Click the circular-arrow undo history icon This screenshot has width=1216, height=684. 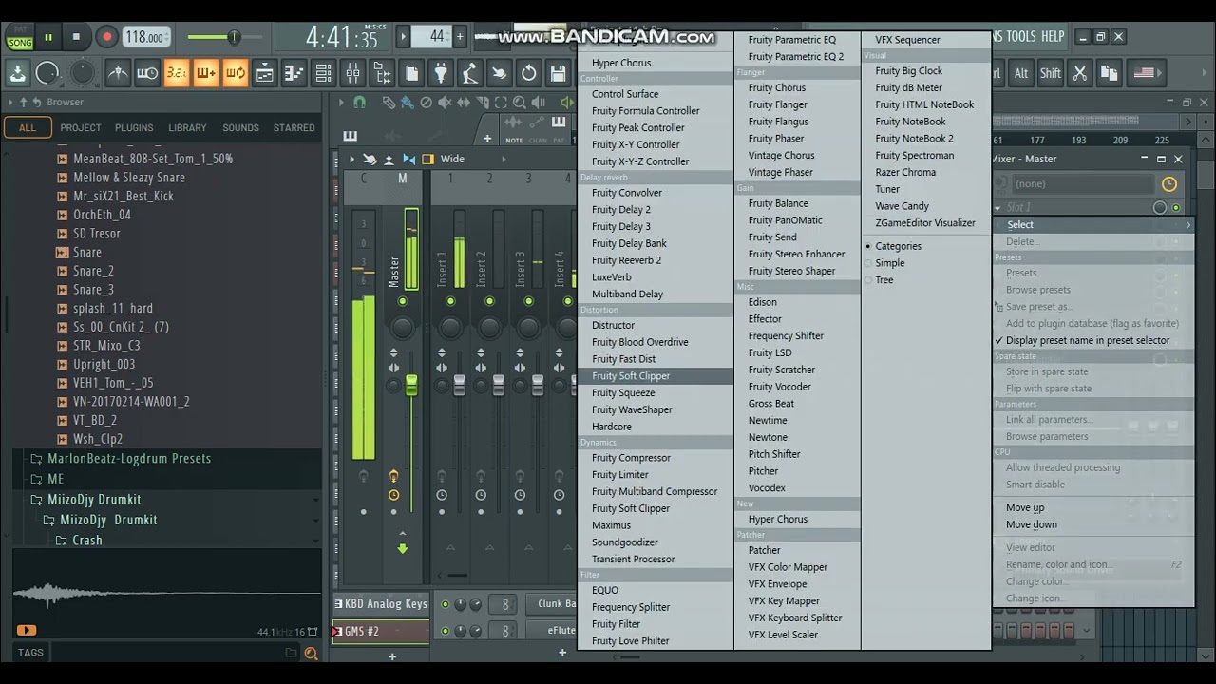click(529, 73)
